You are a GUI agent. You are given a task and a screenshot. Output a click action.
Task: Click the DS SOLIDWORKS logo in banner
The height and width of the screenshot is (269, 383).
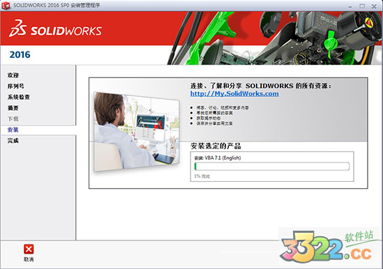point(55,29)
